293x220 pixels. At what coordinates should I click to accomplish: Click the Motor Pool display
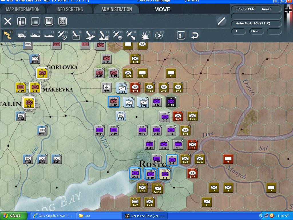coord(256,24)
